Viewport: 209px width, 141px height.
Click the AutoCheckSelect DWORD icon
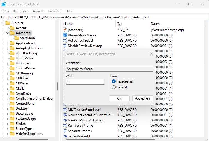pyautogui.click(x=65, y=40)
